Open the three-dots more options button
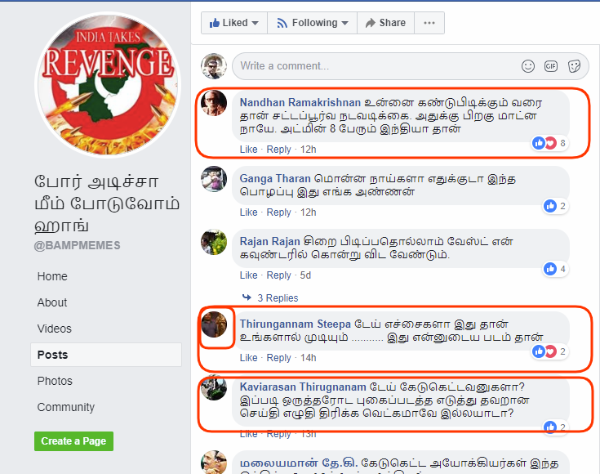The width and height of the screenshot is (600, 474). tap(429, 23)
